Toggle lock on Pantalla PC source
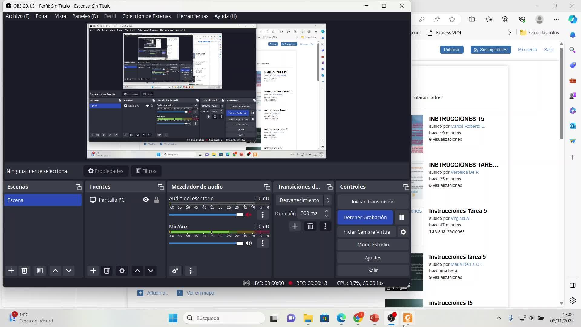Image resolution: width=581 pixels, height=327 pixels. tap(156, 200)
